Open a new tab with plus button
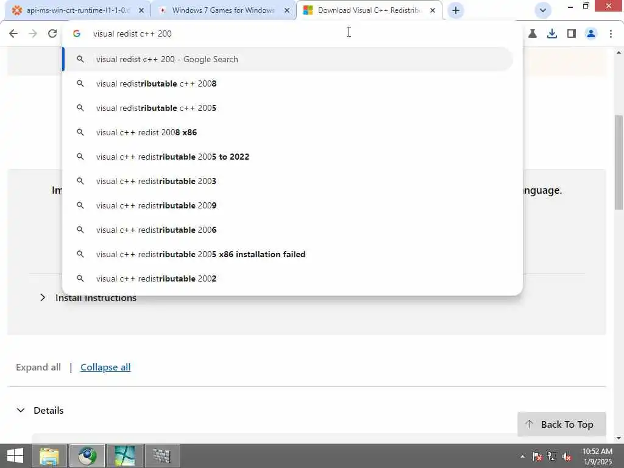The image size is (624, 468). (x=456, y=10)
